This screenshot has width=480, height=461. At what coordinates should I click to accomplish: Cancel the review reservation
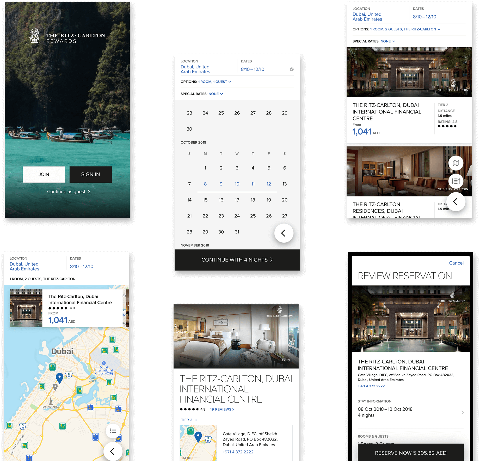point(456,263)
